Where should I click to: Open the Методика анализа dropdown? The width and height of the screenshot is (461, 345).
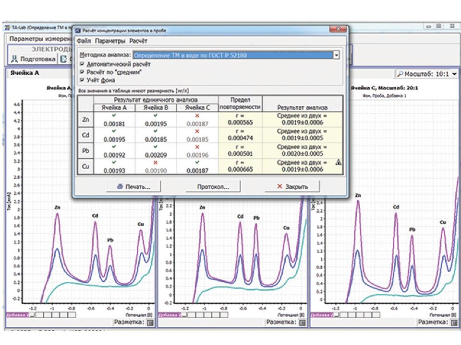click(336, 55)
